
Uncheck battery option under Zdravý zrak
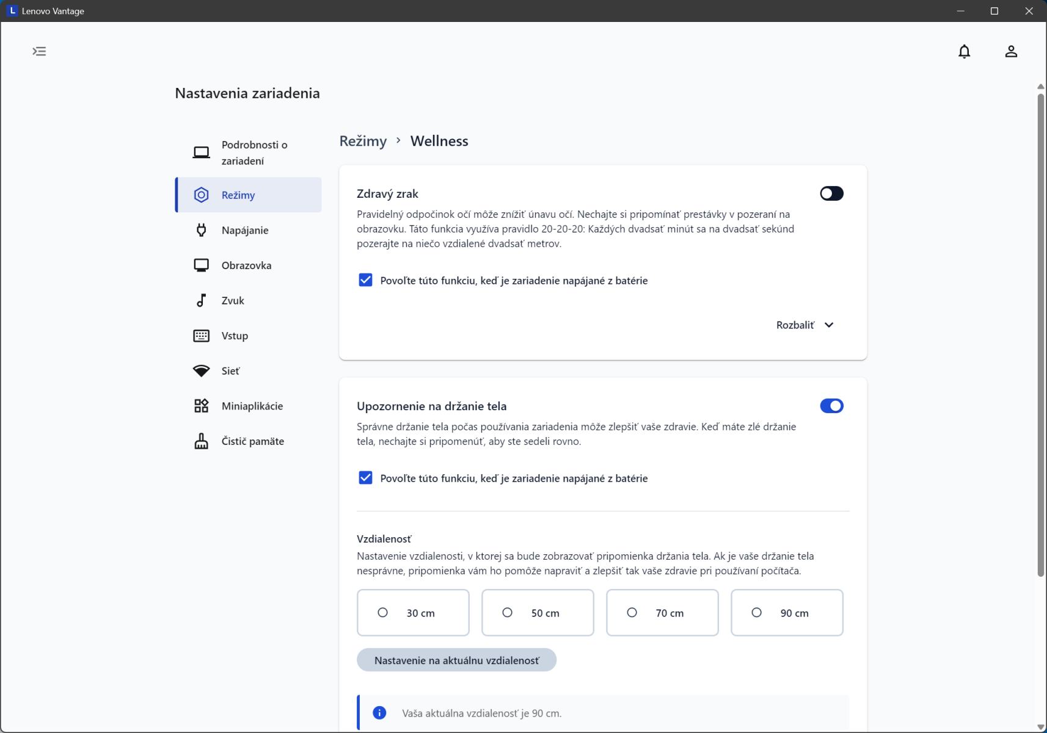tap(365, 280)
